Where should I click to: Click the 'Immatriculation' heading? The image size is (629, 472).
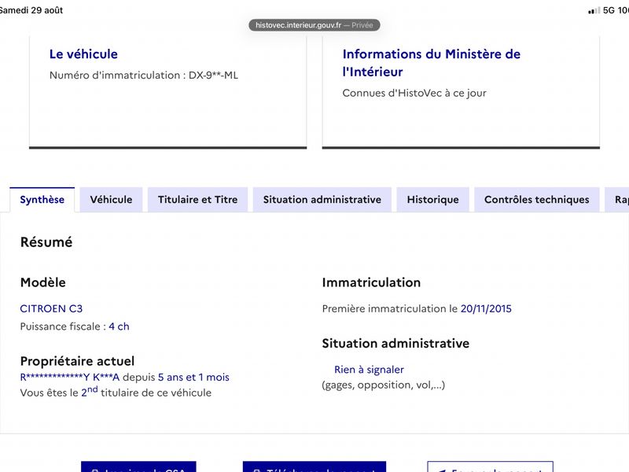pos(371,282)
